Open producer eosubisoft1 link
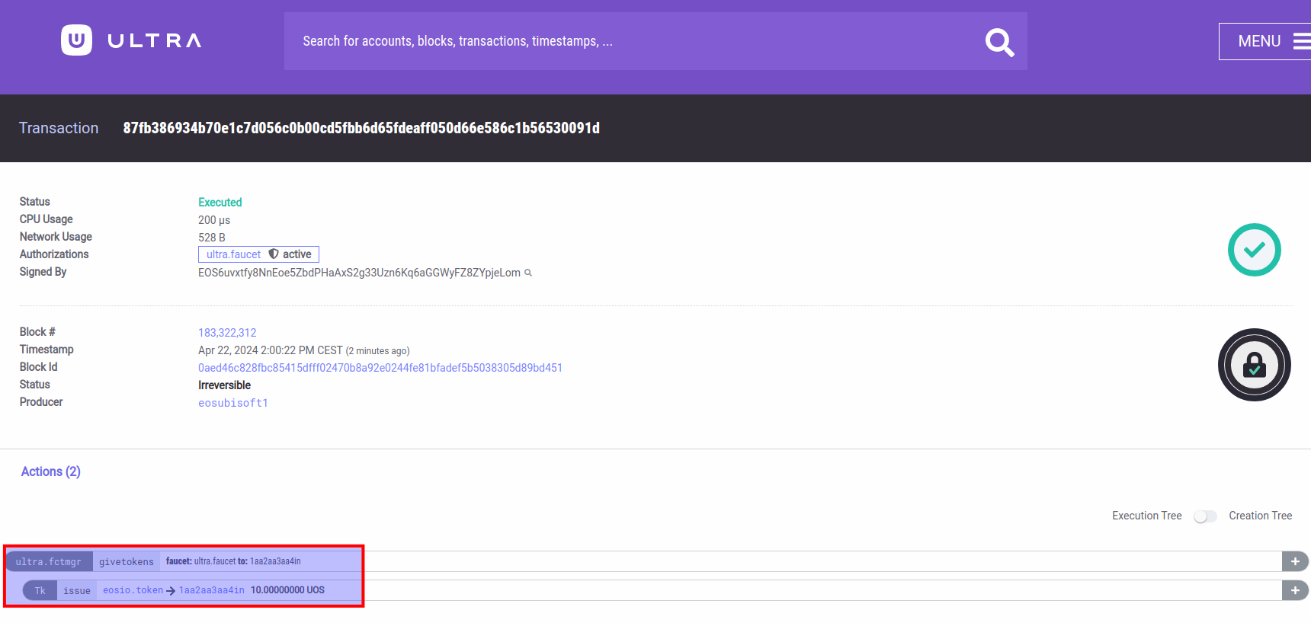Viewport: 1311px width, 623px height. click(233, 403)
